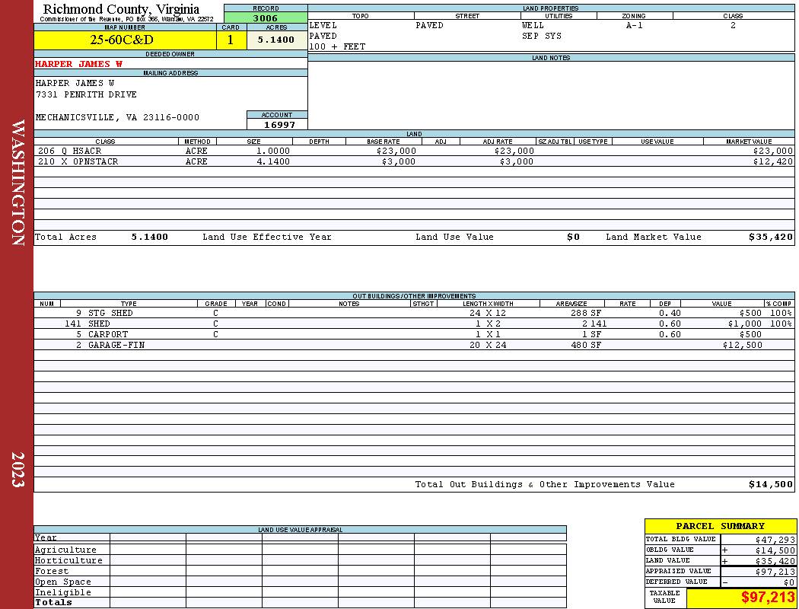The height and width of the screenshot is (609, 799).
Task: Click the PARCEL SUMMARY header
Action: 720,526
